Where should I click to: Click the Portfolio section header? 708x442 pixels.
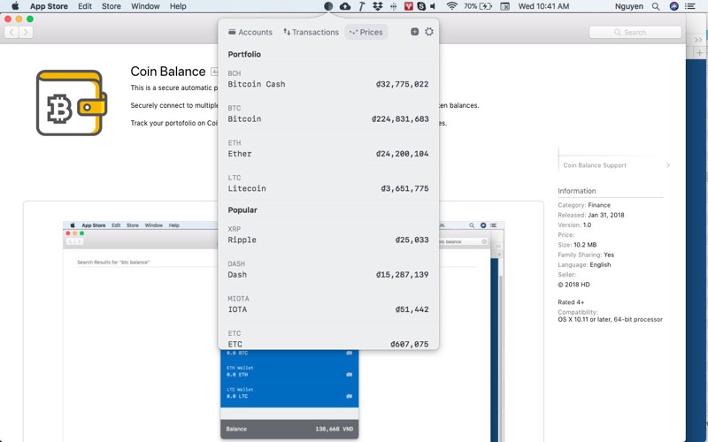click(x=244, y=54)
